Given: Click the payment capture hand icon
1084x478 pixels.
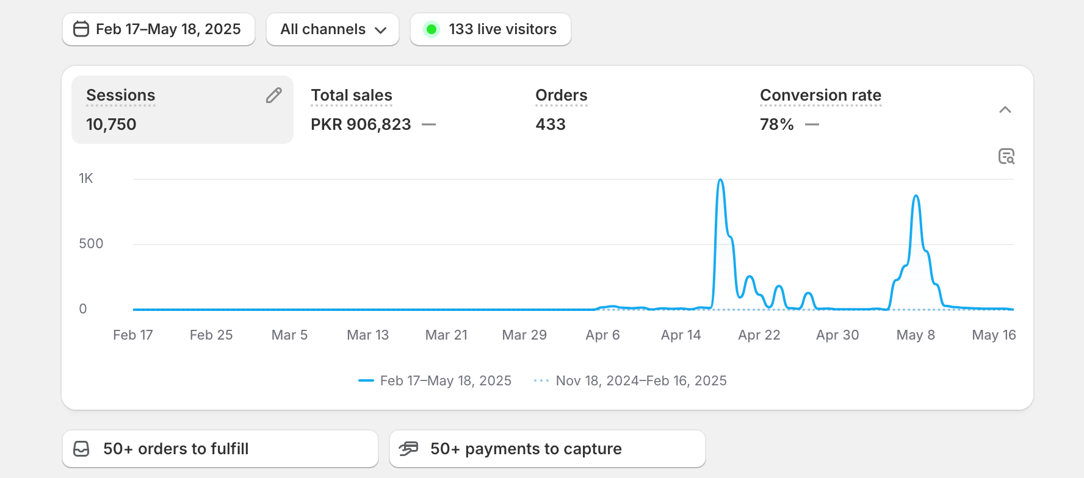Looking at the screenshot, I should [x=408, y=449].
